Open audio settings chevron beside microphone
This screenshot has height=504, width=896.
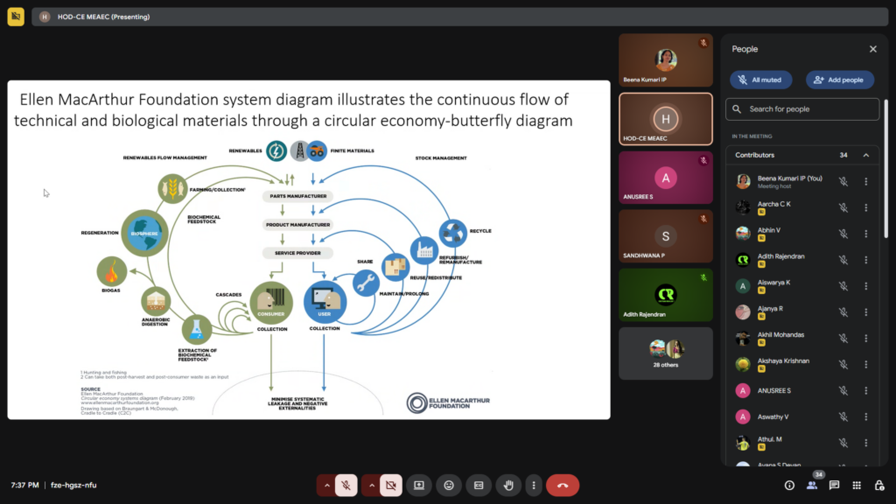pos(327,485)
